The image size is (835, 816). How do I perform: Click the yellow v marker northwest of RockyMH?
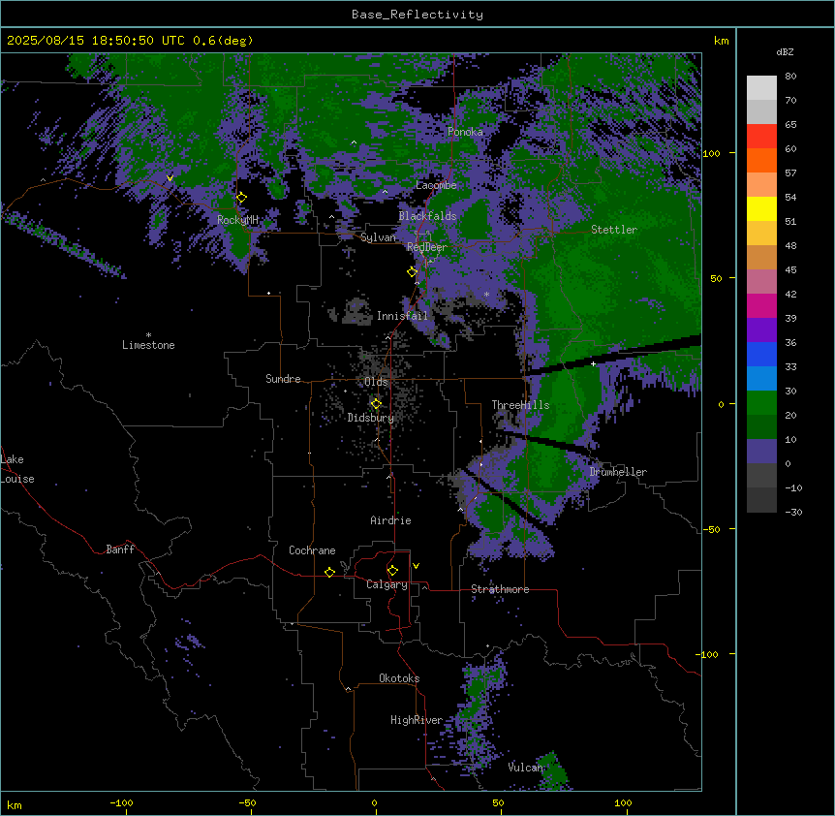point(170,178)
